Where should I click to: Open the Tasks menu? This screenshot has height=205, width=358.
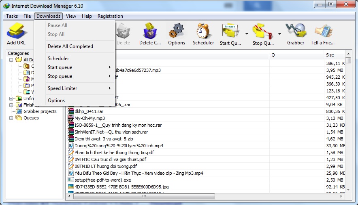pyautogui.click(x=12, y=16)
